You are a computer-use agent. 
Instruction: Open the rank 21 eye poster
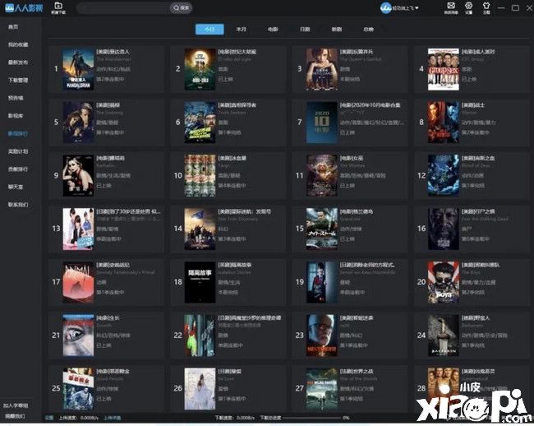tap(78, 336)
